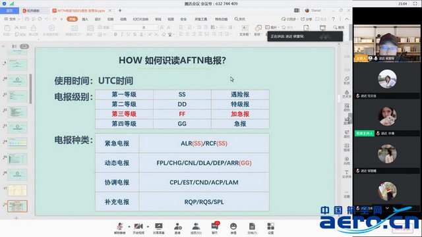Toggle bold formatting in ribbon

[x=115, y=34]
